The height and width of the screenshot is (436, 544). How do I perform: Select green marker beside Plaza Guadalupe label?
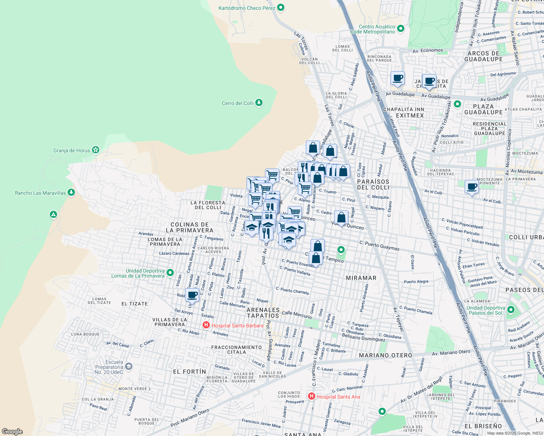point(457,104)
